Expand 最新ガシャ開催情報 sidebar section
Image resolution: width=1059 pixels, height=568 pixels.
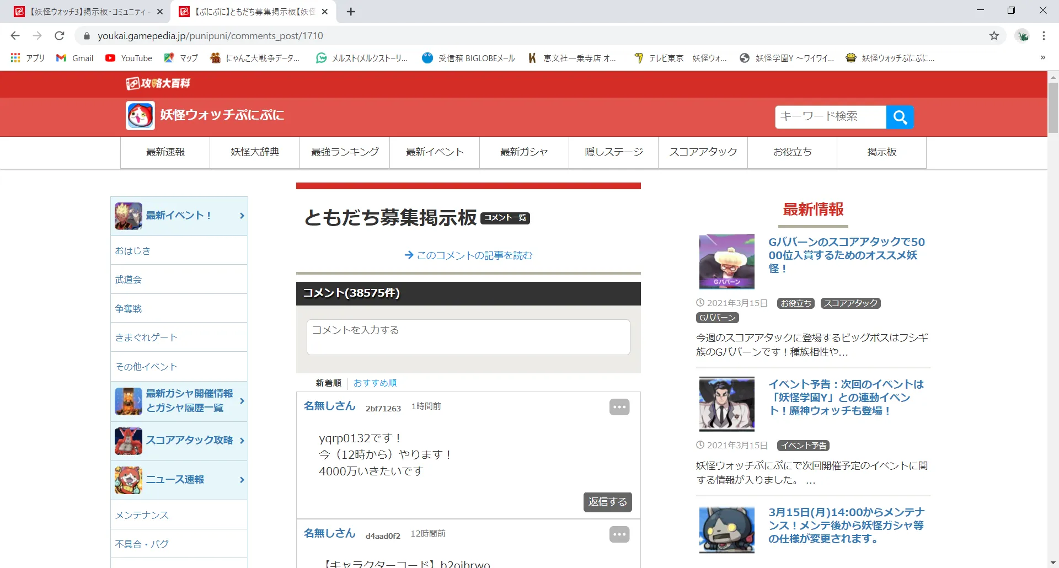179,401
